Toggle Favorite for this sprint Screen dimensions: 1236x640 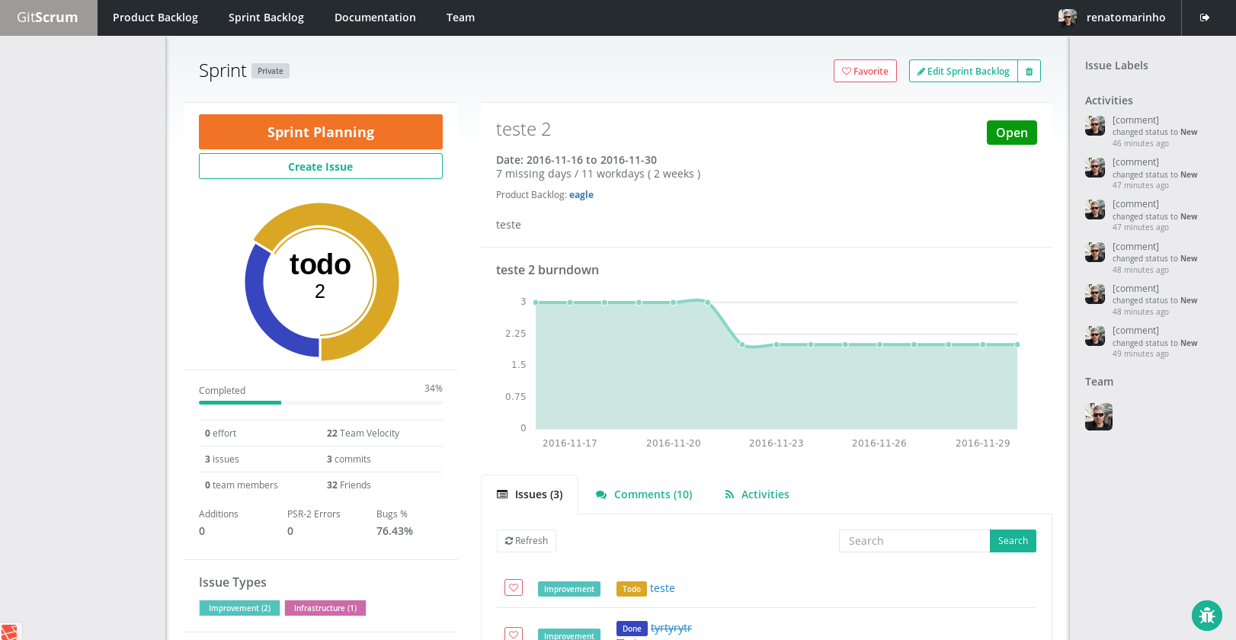tap(865, 71)
